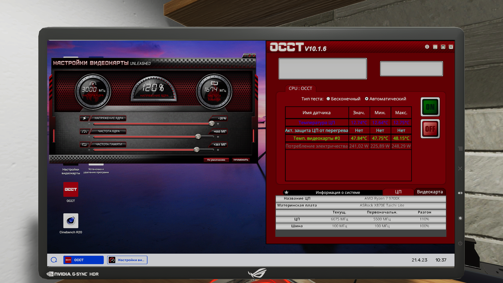This screenshot has width=503, height=283.
Task: Click the Потребление электричества sensor row
Action: pos(348,146)
